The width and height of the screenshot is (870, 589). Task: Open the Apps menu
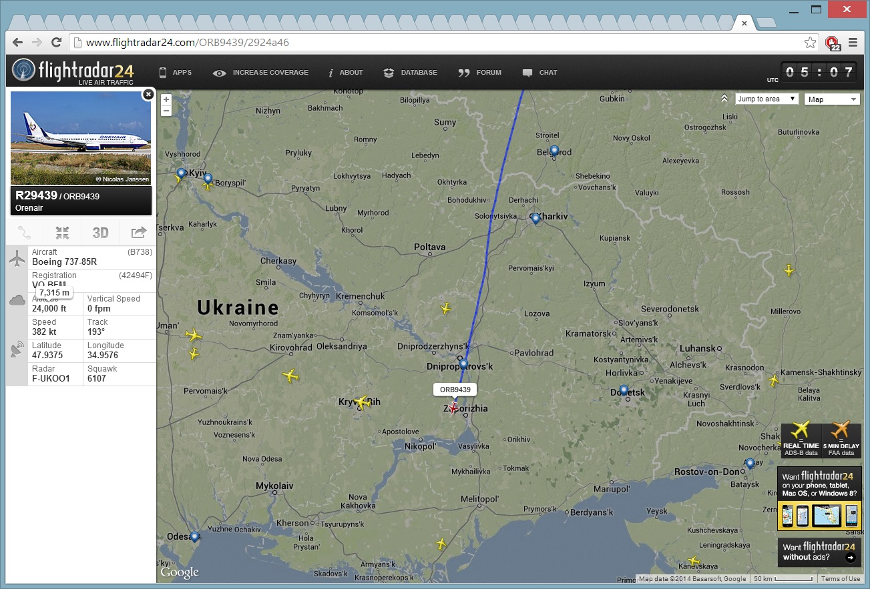[x=175, y=73]
